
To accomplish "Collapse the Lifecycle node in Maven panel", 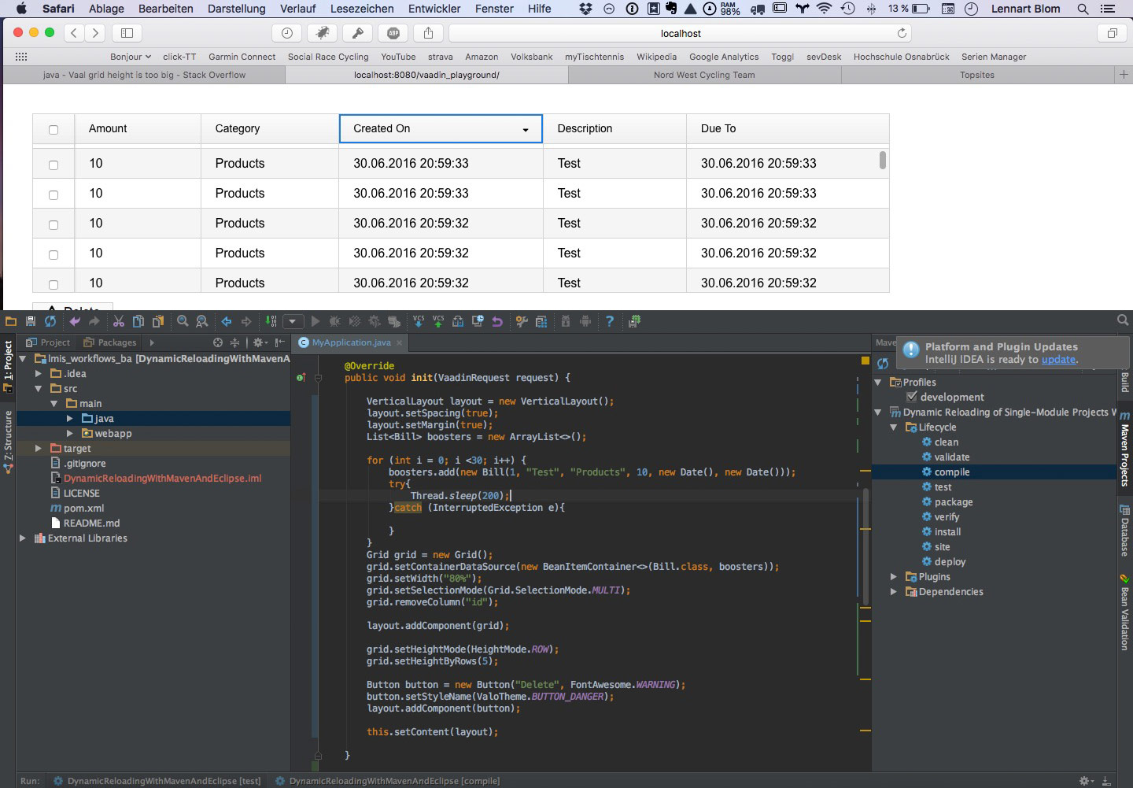I will click(x=894, y=427).
